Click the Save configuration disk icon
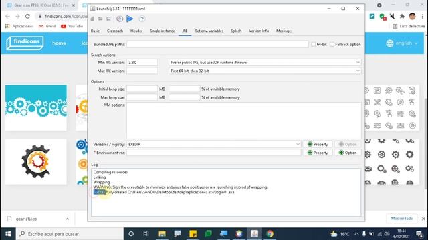This screenshot has height=240, width=428. pos(108,19)
